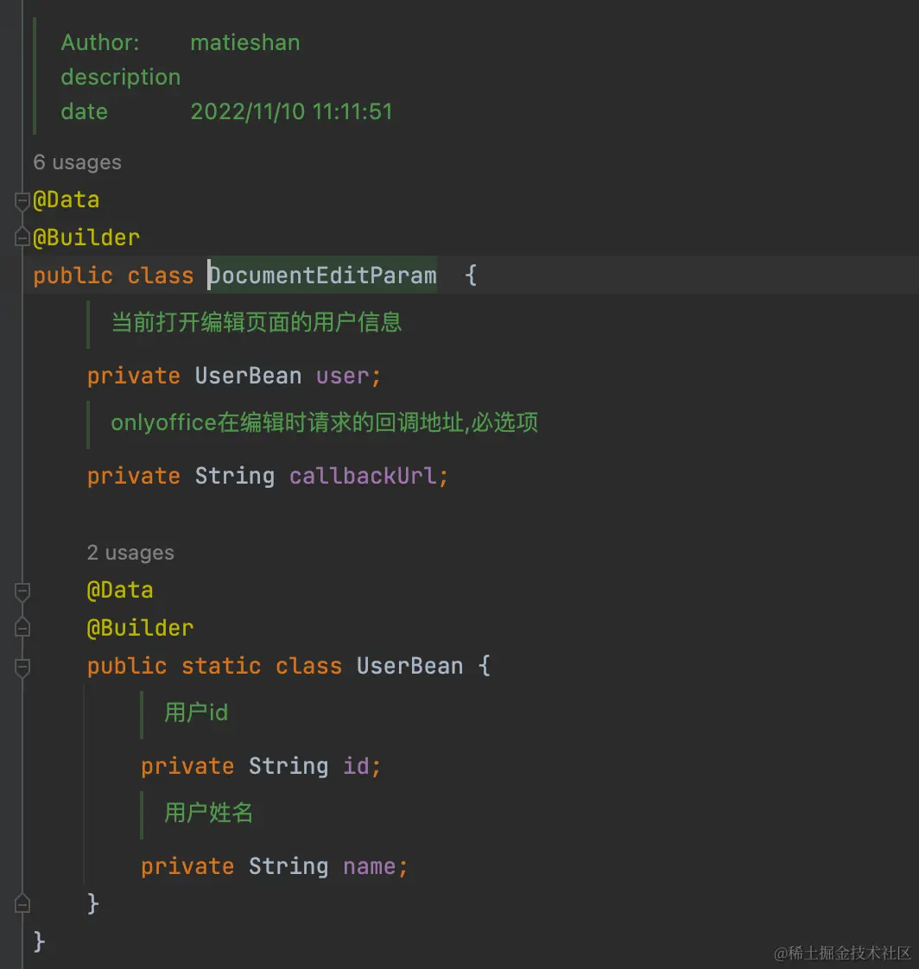Click the date 2022/11/10 11:11:51 in the comment

click(292, 111)
